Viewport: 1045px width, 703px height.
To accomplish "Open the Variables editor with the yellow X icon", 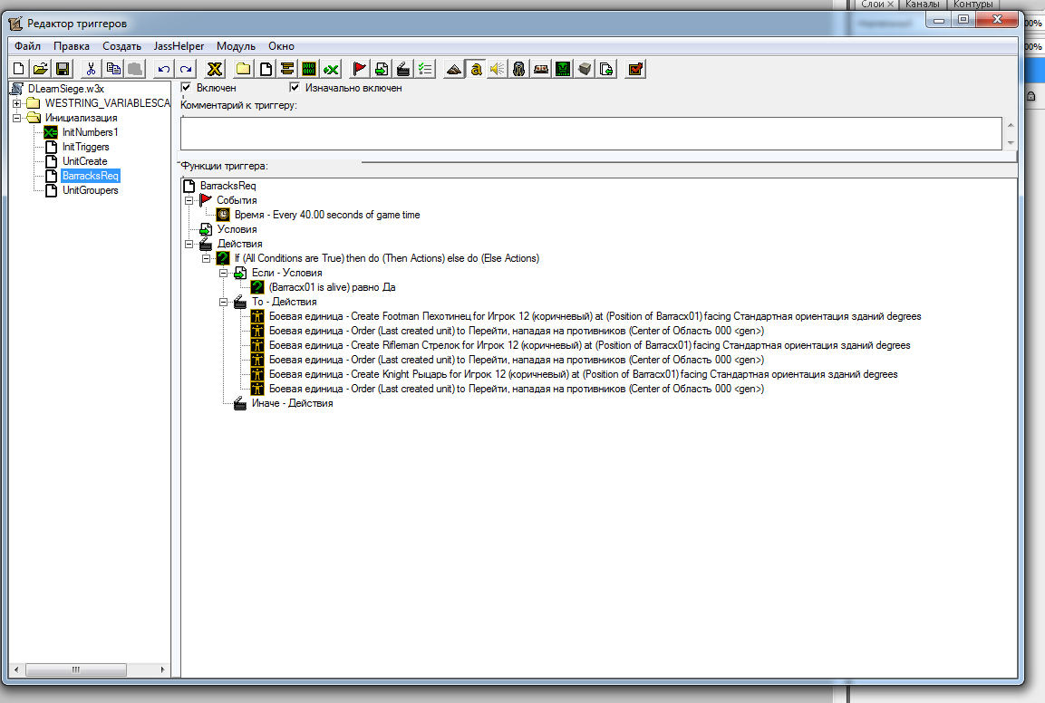I will (x=215, y=69).
